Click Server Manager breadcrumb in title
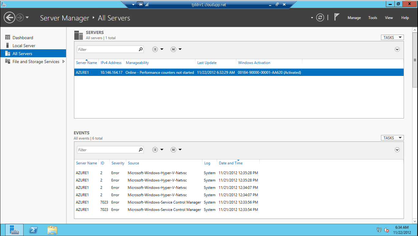Screen dimensions: 418x236 (x=65, y=18)
